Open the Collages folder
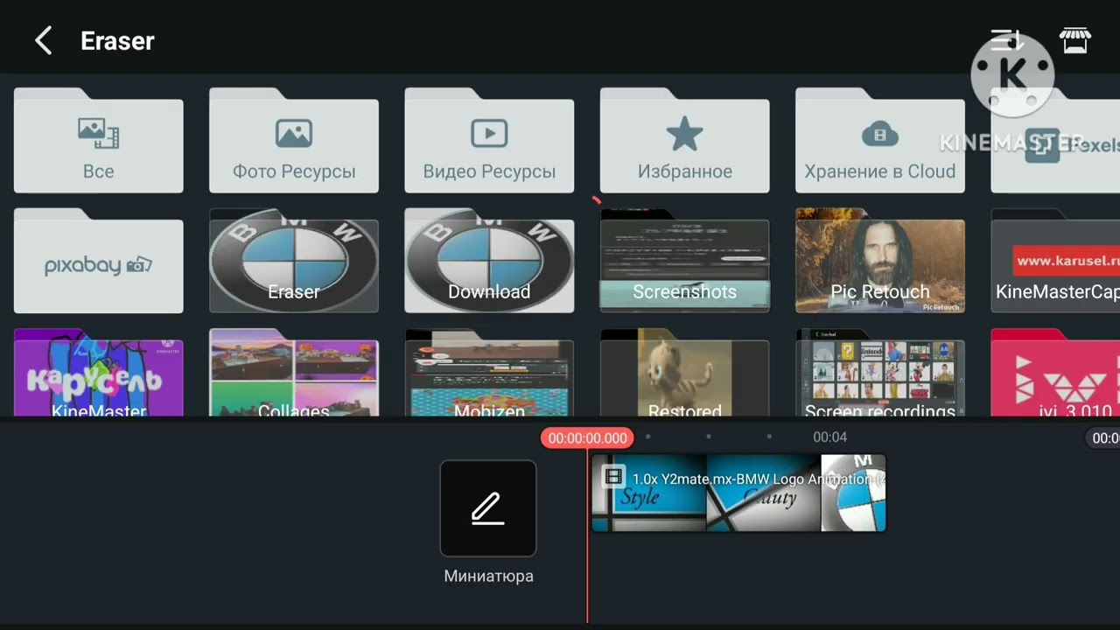This screenshot has width=1120, height=630. [294, 373]
